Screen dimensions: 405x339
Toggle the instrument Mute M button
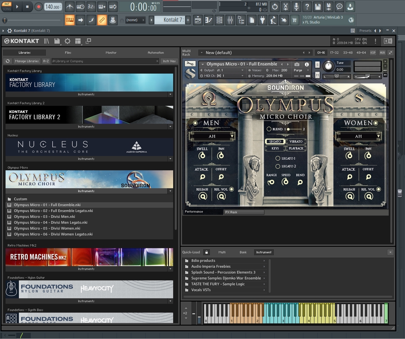pyautogui.click(x=317, y=75)
